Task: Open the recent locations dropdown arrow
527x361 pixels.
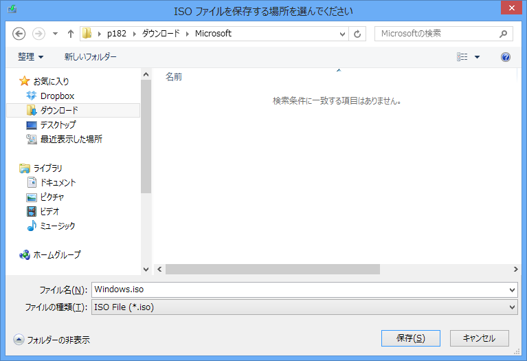Action: tap(55, 34)
